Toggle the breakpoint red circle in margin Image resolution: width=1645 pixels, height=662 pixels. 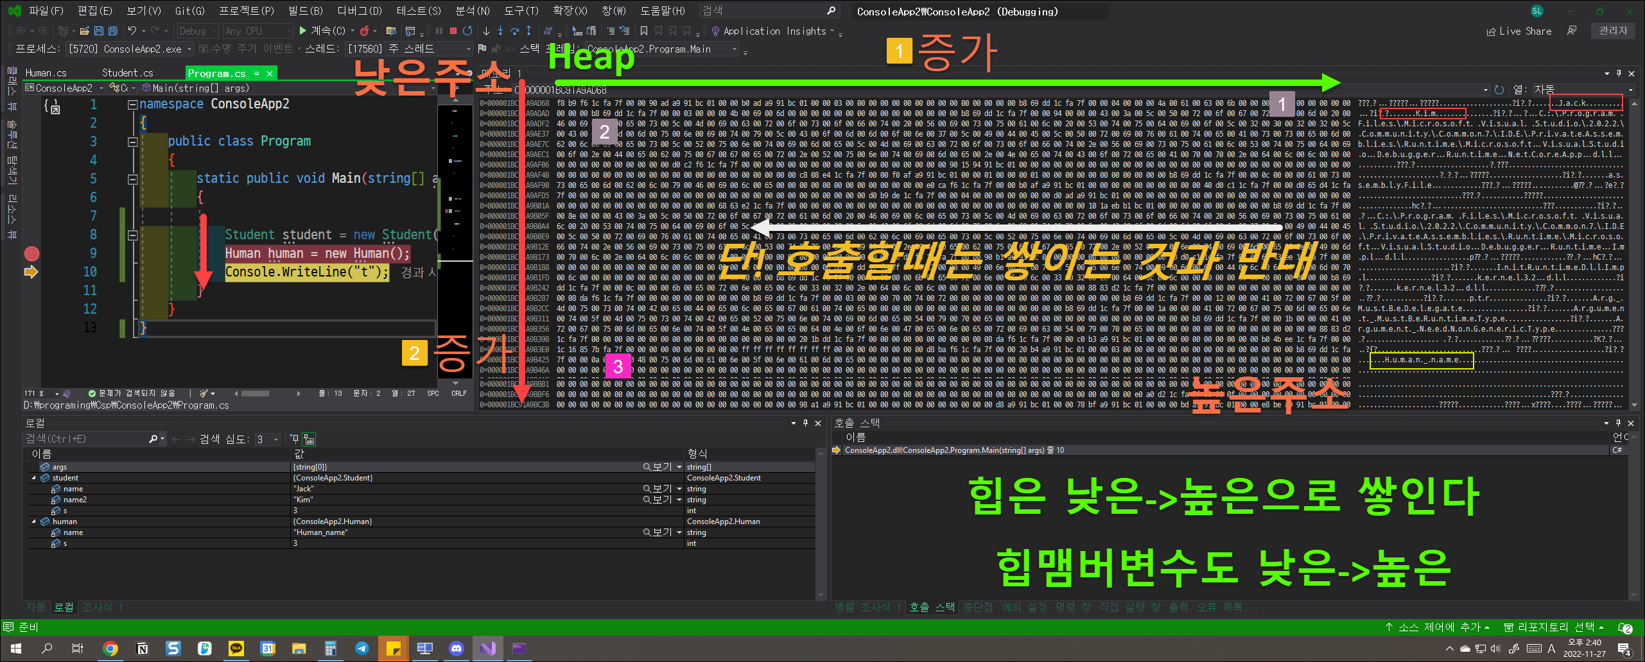31,254
